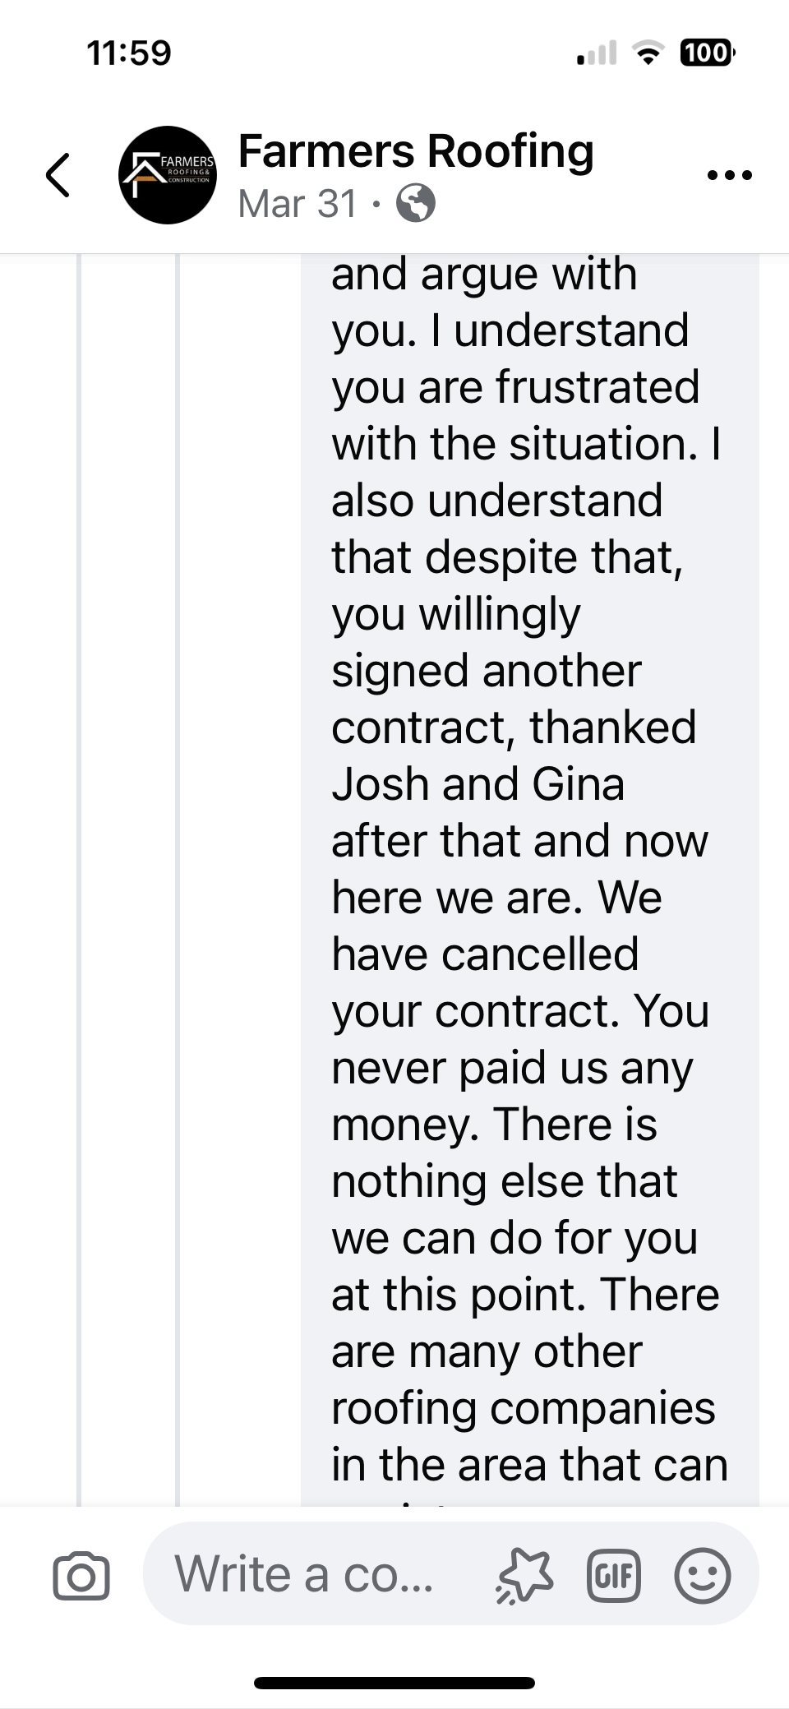
Task: Tap the camera icon to attach photo
Action: click(x=81, y=1576)
